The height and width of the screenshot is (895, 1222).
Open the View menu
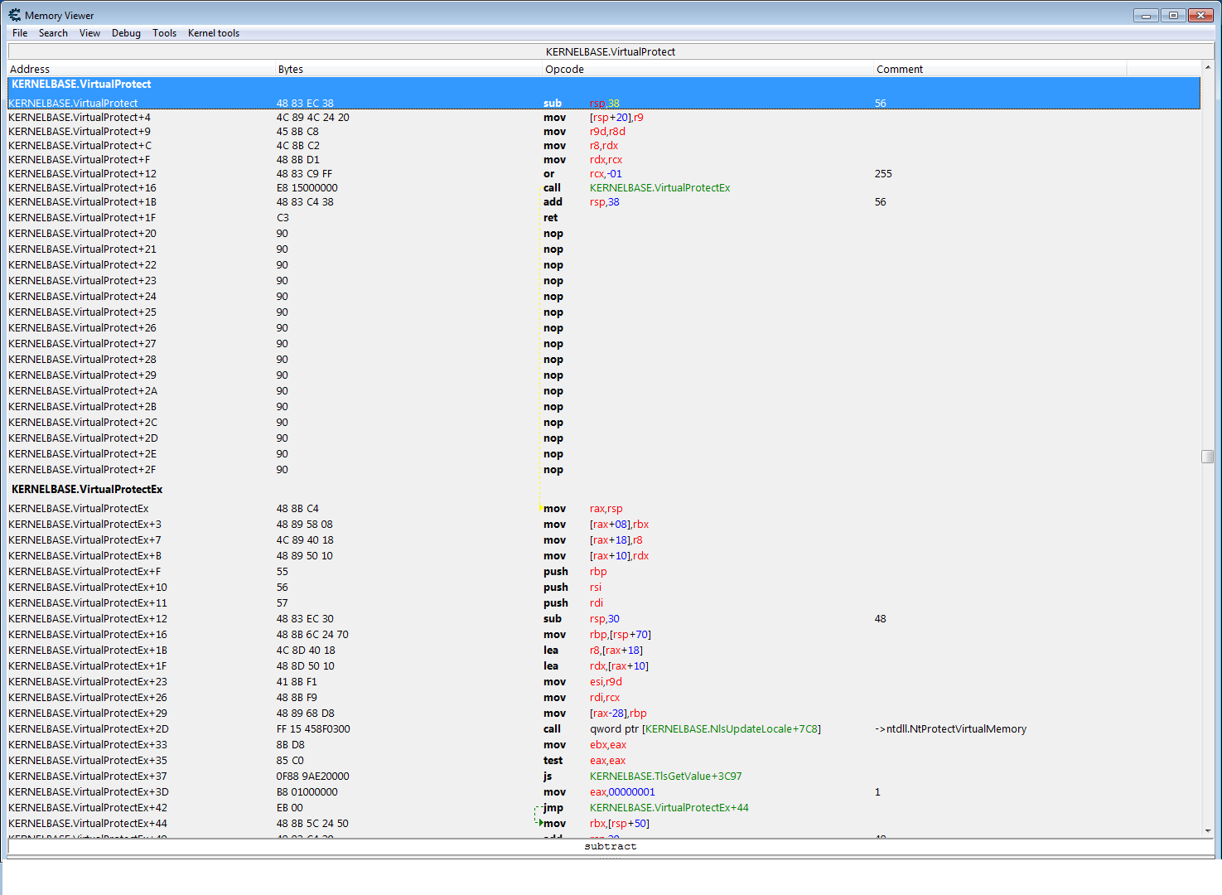point(89,33)
